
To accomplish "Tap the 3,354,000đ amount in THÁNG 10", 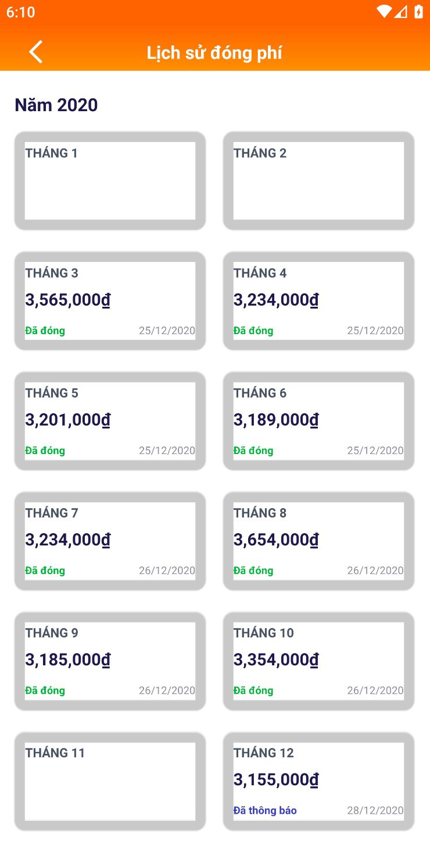I will 276,660.
